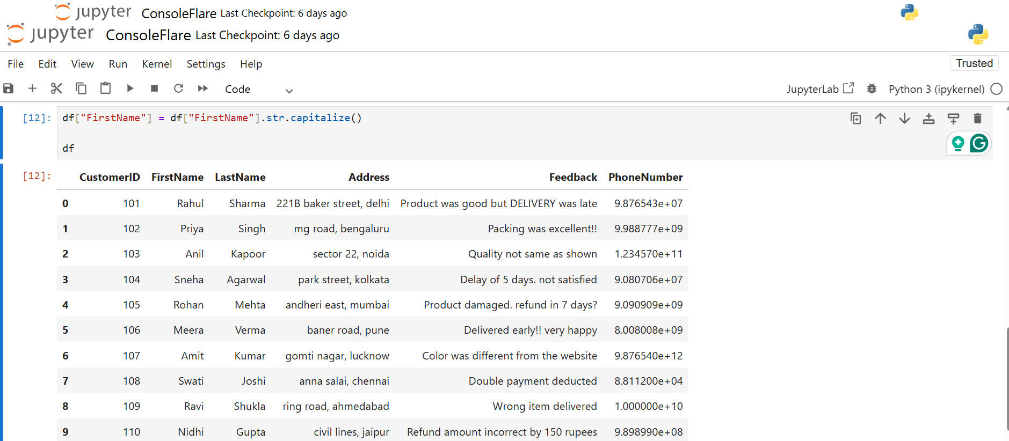
Task: Collapse the code input using its blue bar
Action: click(x=2, y=133)
